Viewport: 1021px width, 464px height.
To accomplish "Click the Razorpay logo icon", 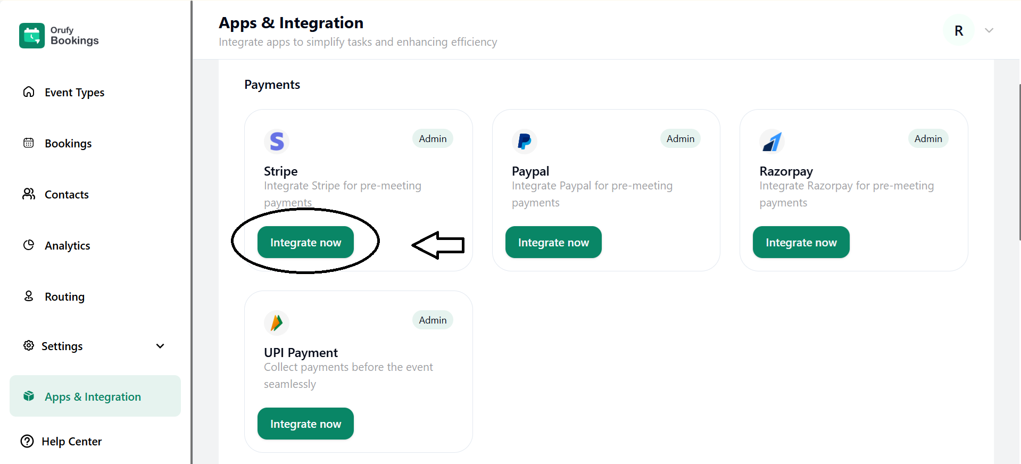I will pos(771,142).
